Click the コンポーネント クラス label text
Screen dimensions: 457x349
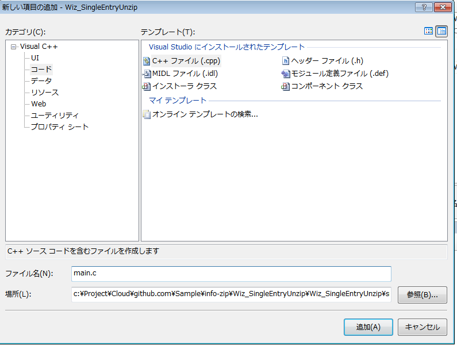327,86
